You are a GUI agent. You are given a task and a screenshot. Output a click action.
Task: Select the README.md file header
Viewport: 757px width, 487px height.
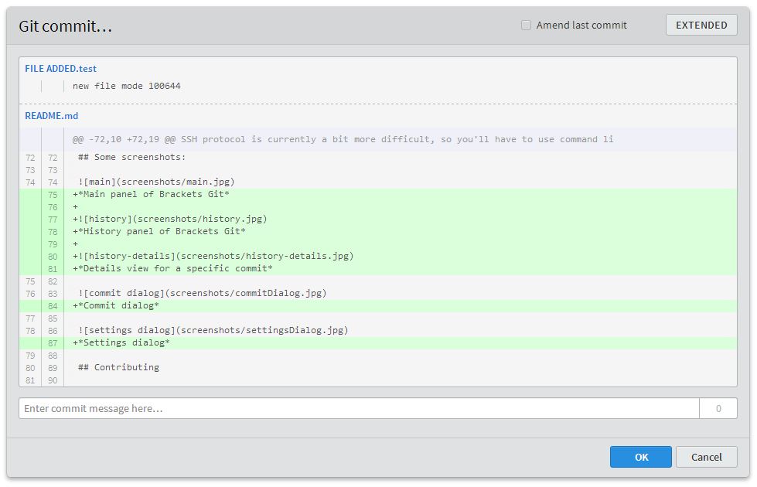coord(52,116)
